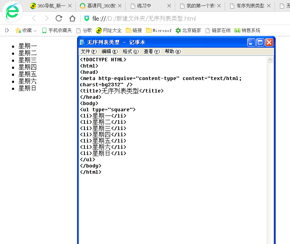This screenshot has height=244, width=290.
Task: Minimize the Notepad window
Action: coord(251,43)
